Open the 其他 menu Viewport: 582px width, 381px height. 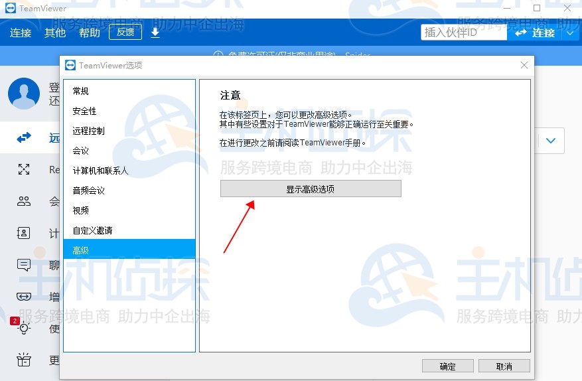pyautogui.click(x=55, y=33)
